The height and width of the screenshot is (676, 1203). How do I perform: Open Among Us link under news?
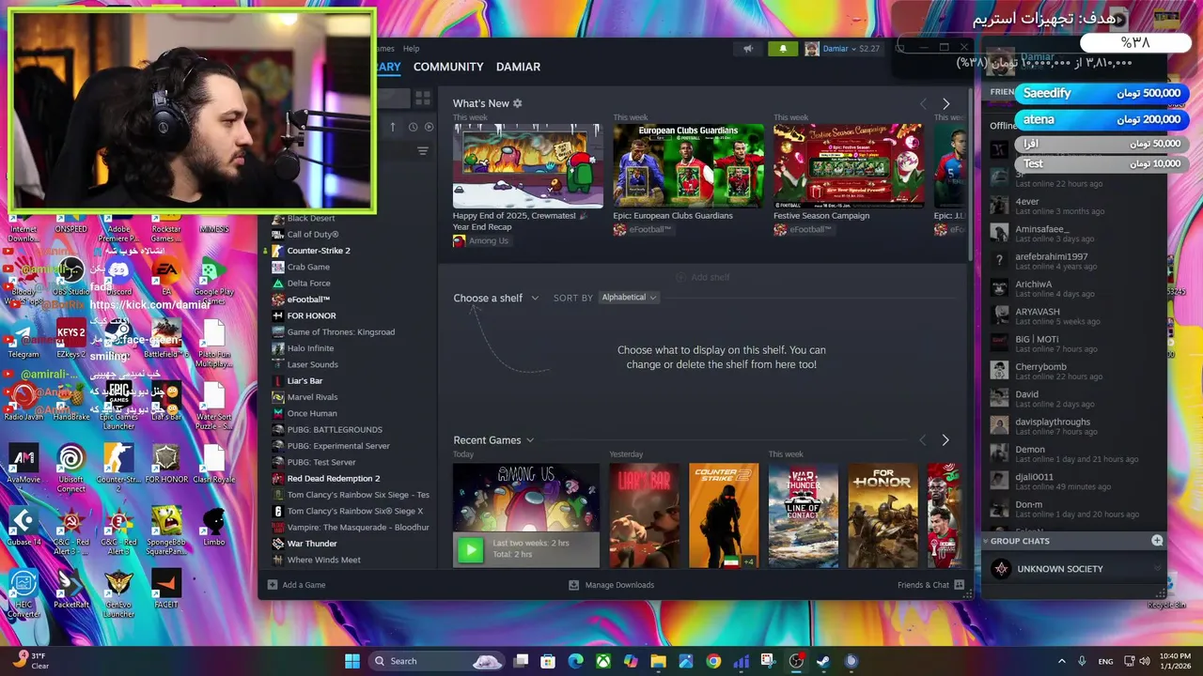480,241
